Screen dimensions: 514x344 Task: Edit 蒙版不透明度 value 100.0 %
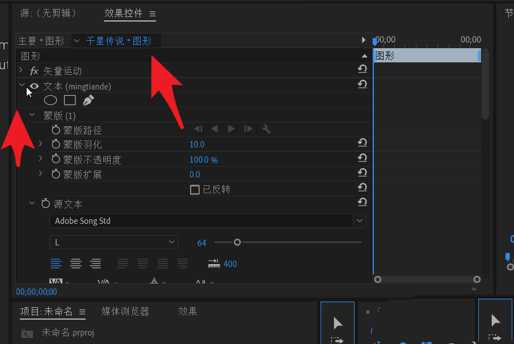[204, 160]
